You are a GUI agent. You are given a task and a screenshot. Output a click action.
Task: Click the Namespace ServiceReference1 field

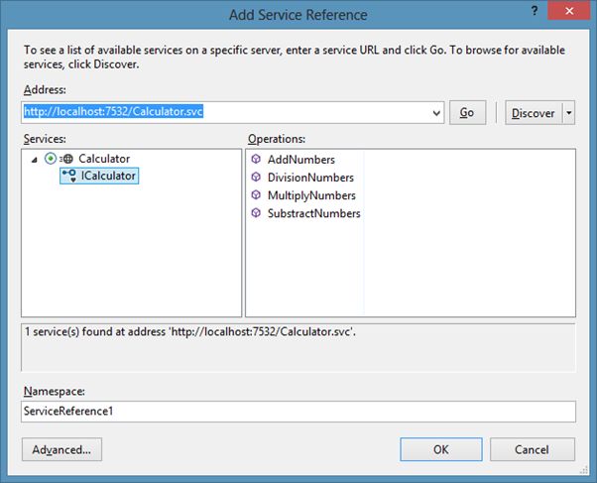coord(298,410)
